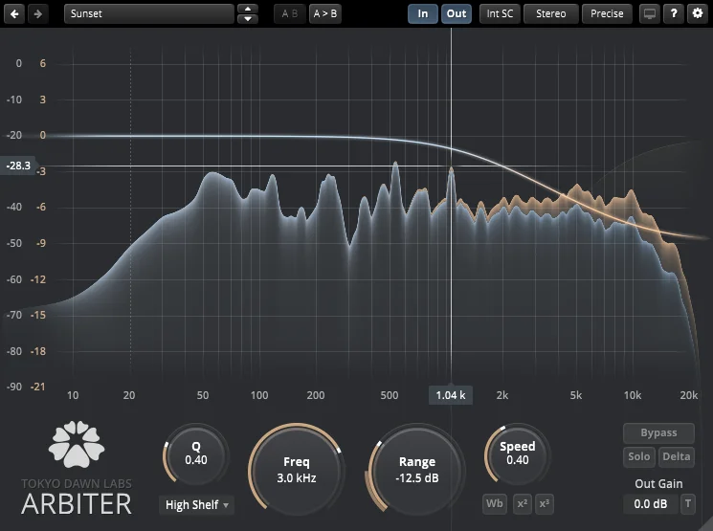Click the Q knob

(196, 454)
